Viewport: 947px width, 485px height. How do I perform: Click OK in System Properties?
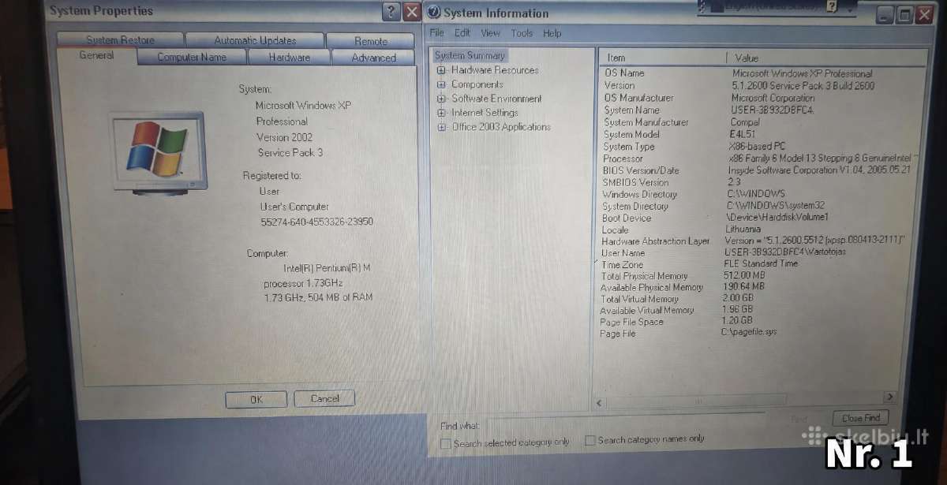point(256,399)
